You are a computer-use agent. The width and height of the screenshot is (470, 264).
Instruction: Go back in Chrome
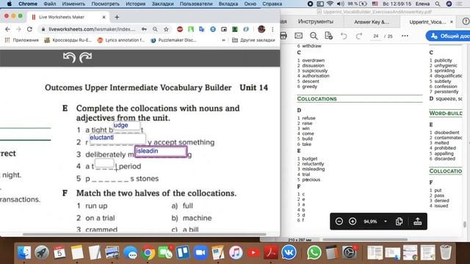pyautogui.click(x=7, y=29)
